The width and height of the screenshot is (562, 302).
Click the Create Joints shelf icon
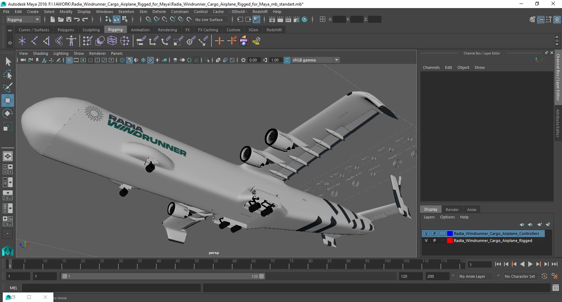pos(34,41)
